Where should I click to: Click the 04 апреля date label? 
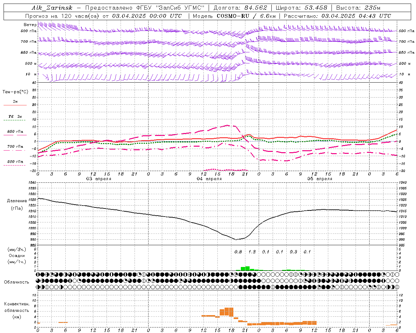209,179
